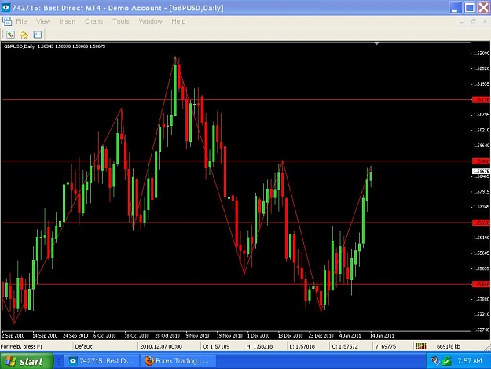Click the GBPUSD,Daily chart title text
This screenshot has height=369, width=491.
[x=19, y=46]
